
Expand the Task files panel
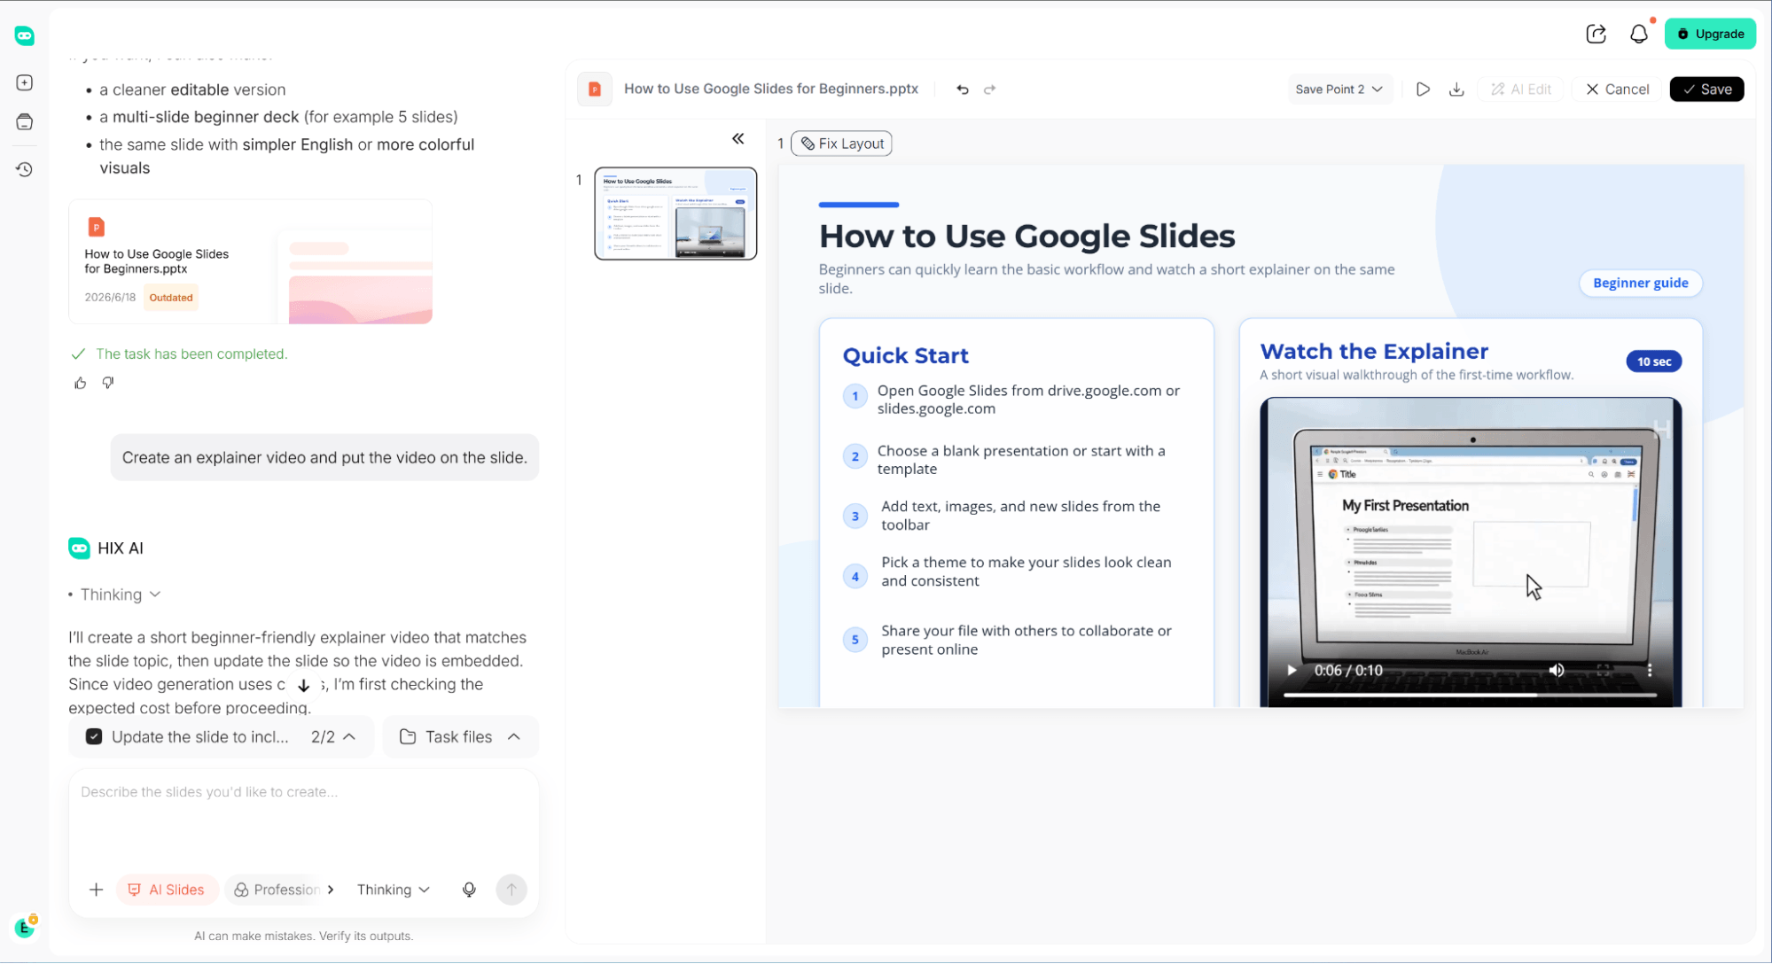pyautogui.click(x=460, y=737)
